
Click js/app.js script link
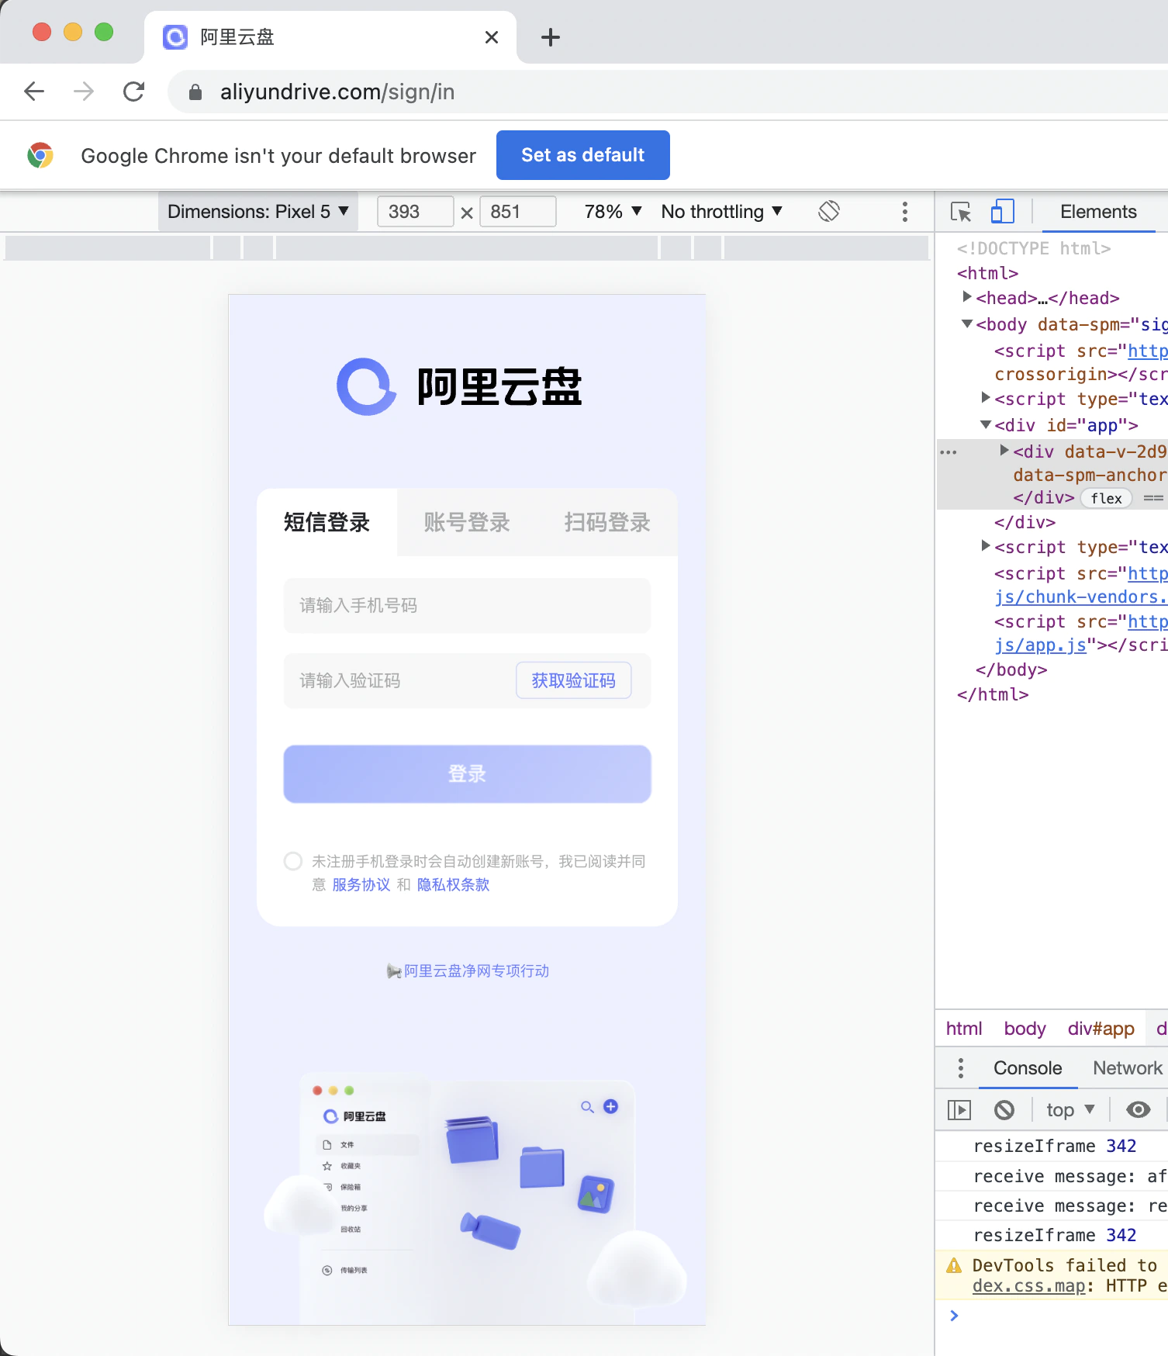click(1040, 645)
